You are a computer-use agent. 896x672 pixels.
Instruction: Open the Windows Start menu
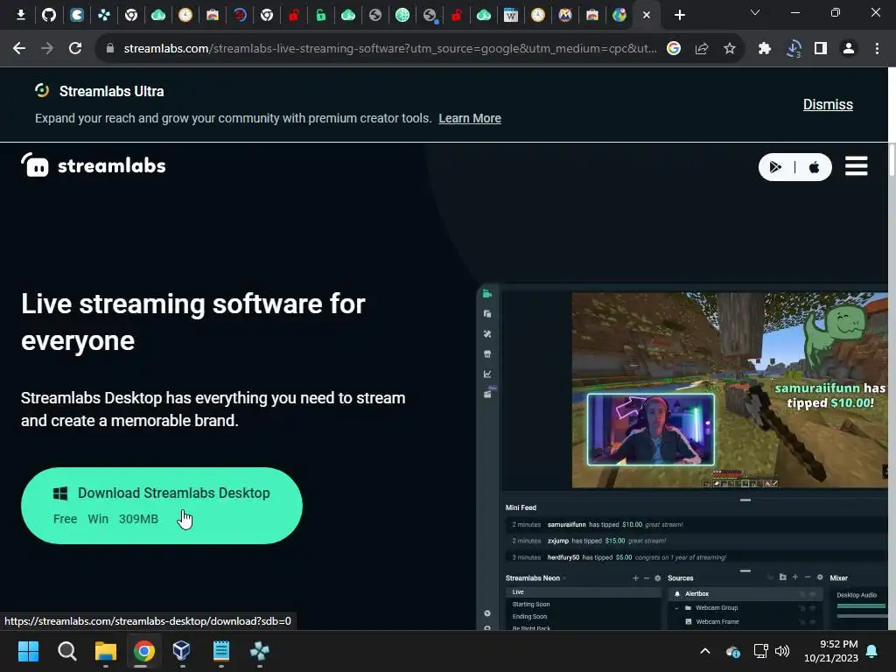pyautogui.click(x=28, y=651)
